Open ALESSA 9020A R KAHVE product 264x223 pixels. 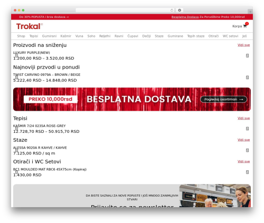click(40, 148)
